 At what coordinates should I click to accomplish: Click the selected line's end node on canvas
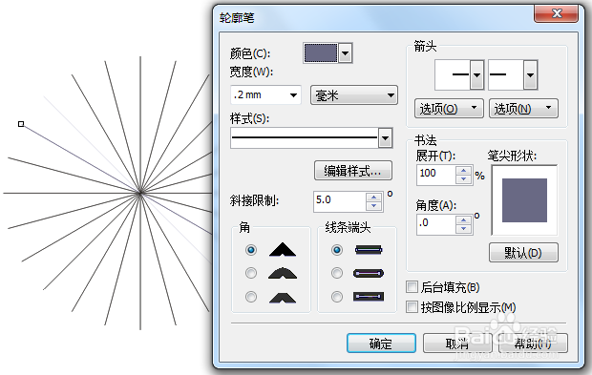click(21, 124)
